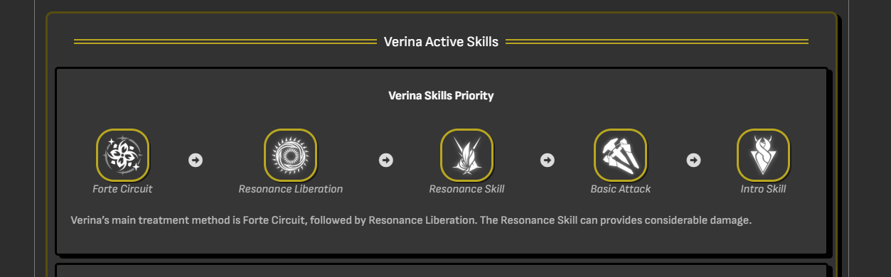Click the Forte Circuit skill icon
Viewport: 891px width, 277px height.
click(x=122, y=155)
